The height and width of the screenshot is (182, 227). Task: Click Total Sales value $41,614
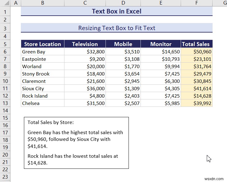pos(197,88)
